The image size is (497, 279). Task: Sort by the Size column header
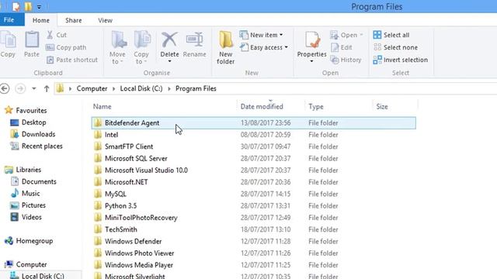(x=382, y=107)
